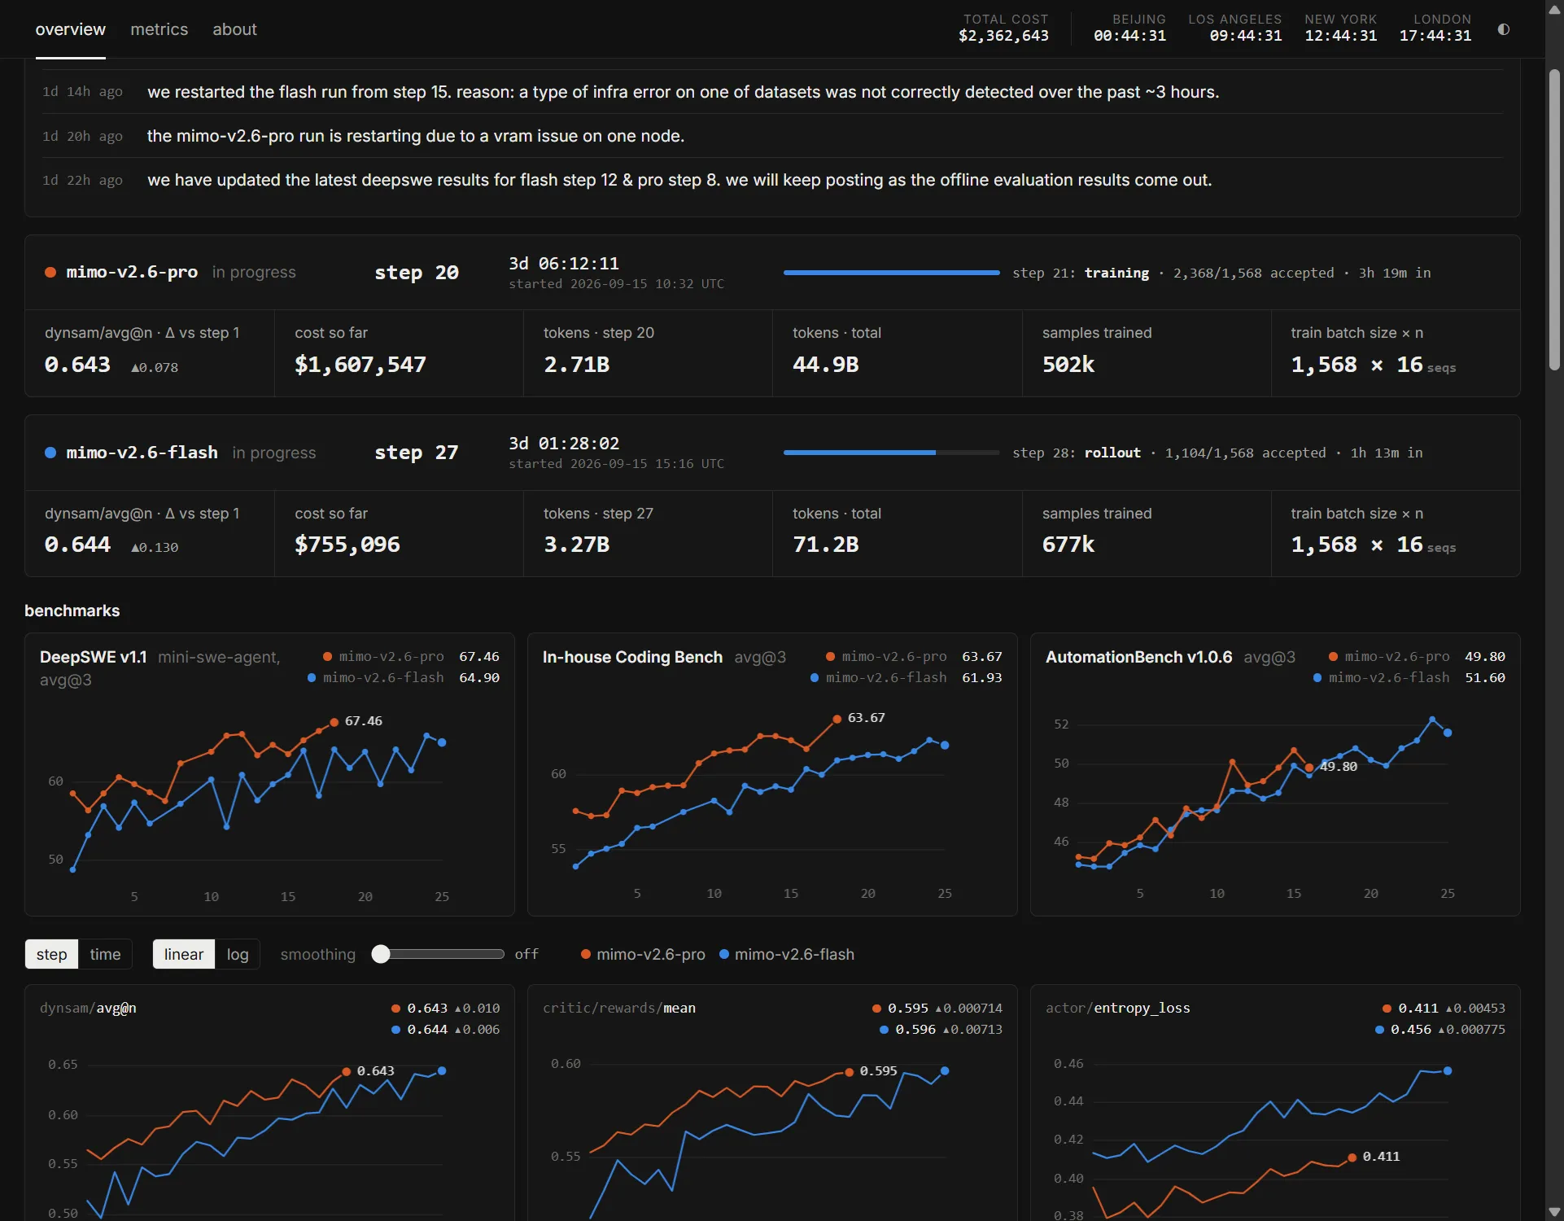Click the step 21 training status text
Viewport: 1564px width, 1221px height.
[x=1221, y=273]
